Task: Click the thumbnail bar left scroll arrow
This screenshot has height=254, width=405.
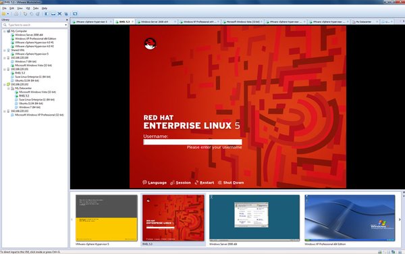Action: pos(72,220)
